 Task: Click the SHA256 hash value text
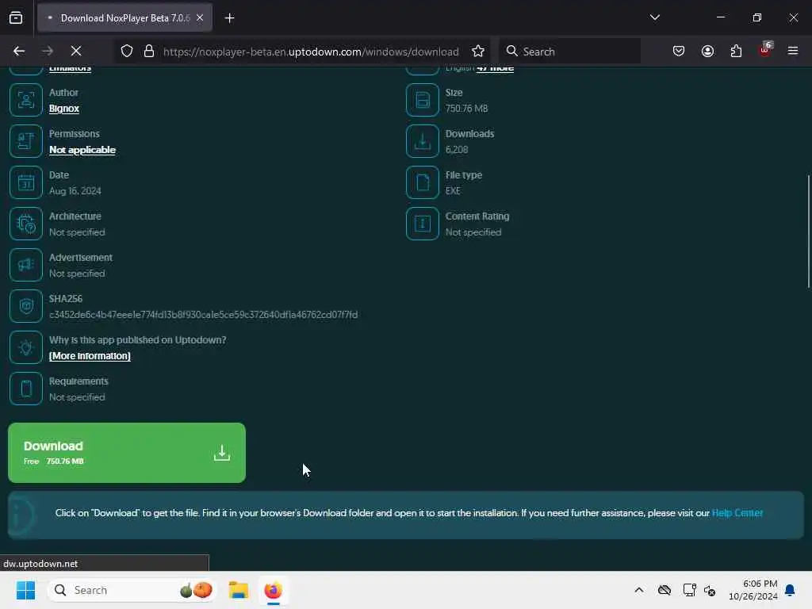pyautogui.click(x=204, y=314)
